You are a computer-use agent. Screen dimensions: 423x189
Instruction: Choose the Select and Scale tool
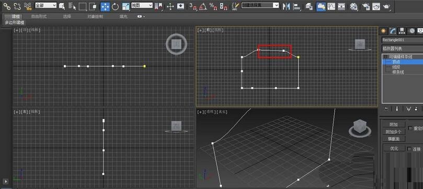(125, 6)
